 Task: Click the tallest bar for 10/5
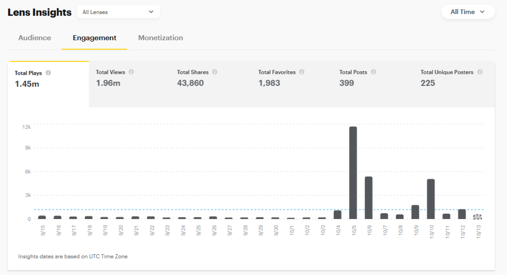[353, 172]
